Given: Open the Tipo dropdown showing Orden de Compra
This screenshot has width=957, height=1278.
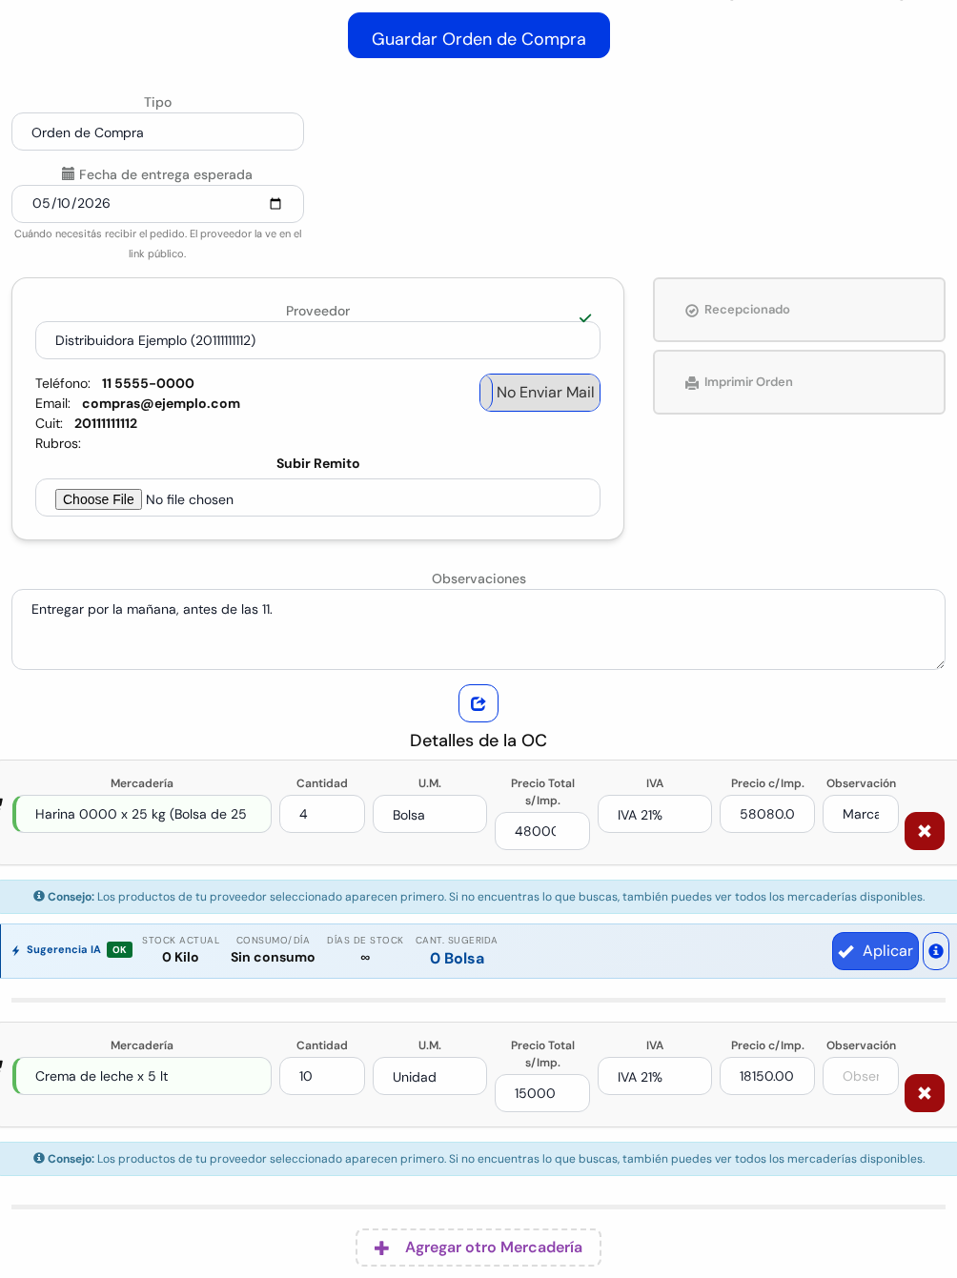Looking at the screenshot, I should [x=157, y=132].
